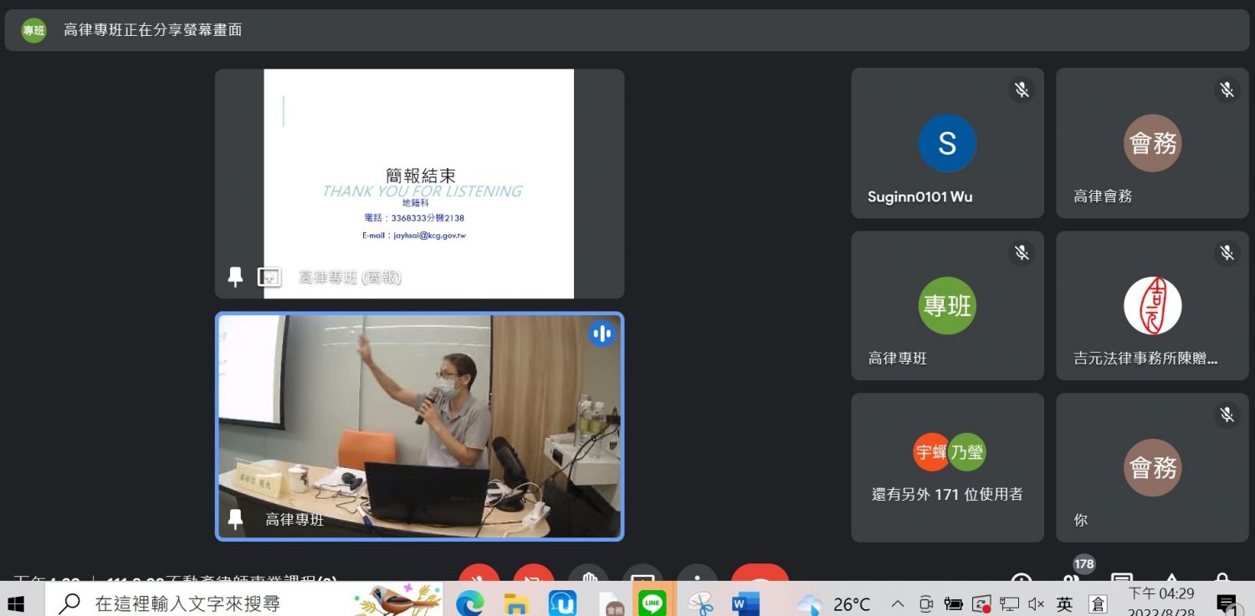The image size is (1255, 616).
Task: Click the pin icon on the 高律專班 (簡報) presentation tile
Action: tap(235, 277)
